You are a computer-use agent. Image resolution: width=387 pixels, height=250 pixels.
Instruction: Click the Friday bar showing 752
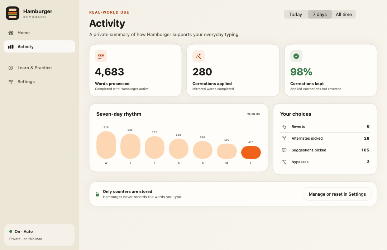(154, 147)
